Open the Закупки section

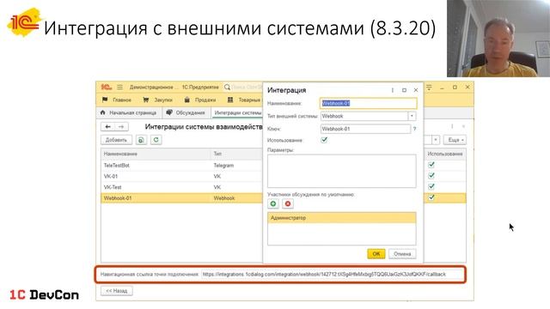[158, 100]
